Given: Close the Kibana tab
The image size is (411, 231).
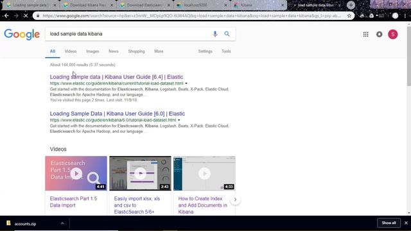Looking at the screenshot, I should tap(283, 5).
